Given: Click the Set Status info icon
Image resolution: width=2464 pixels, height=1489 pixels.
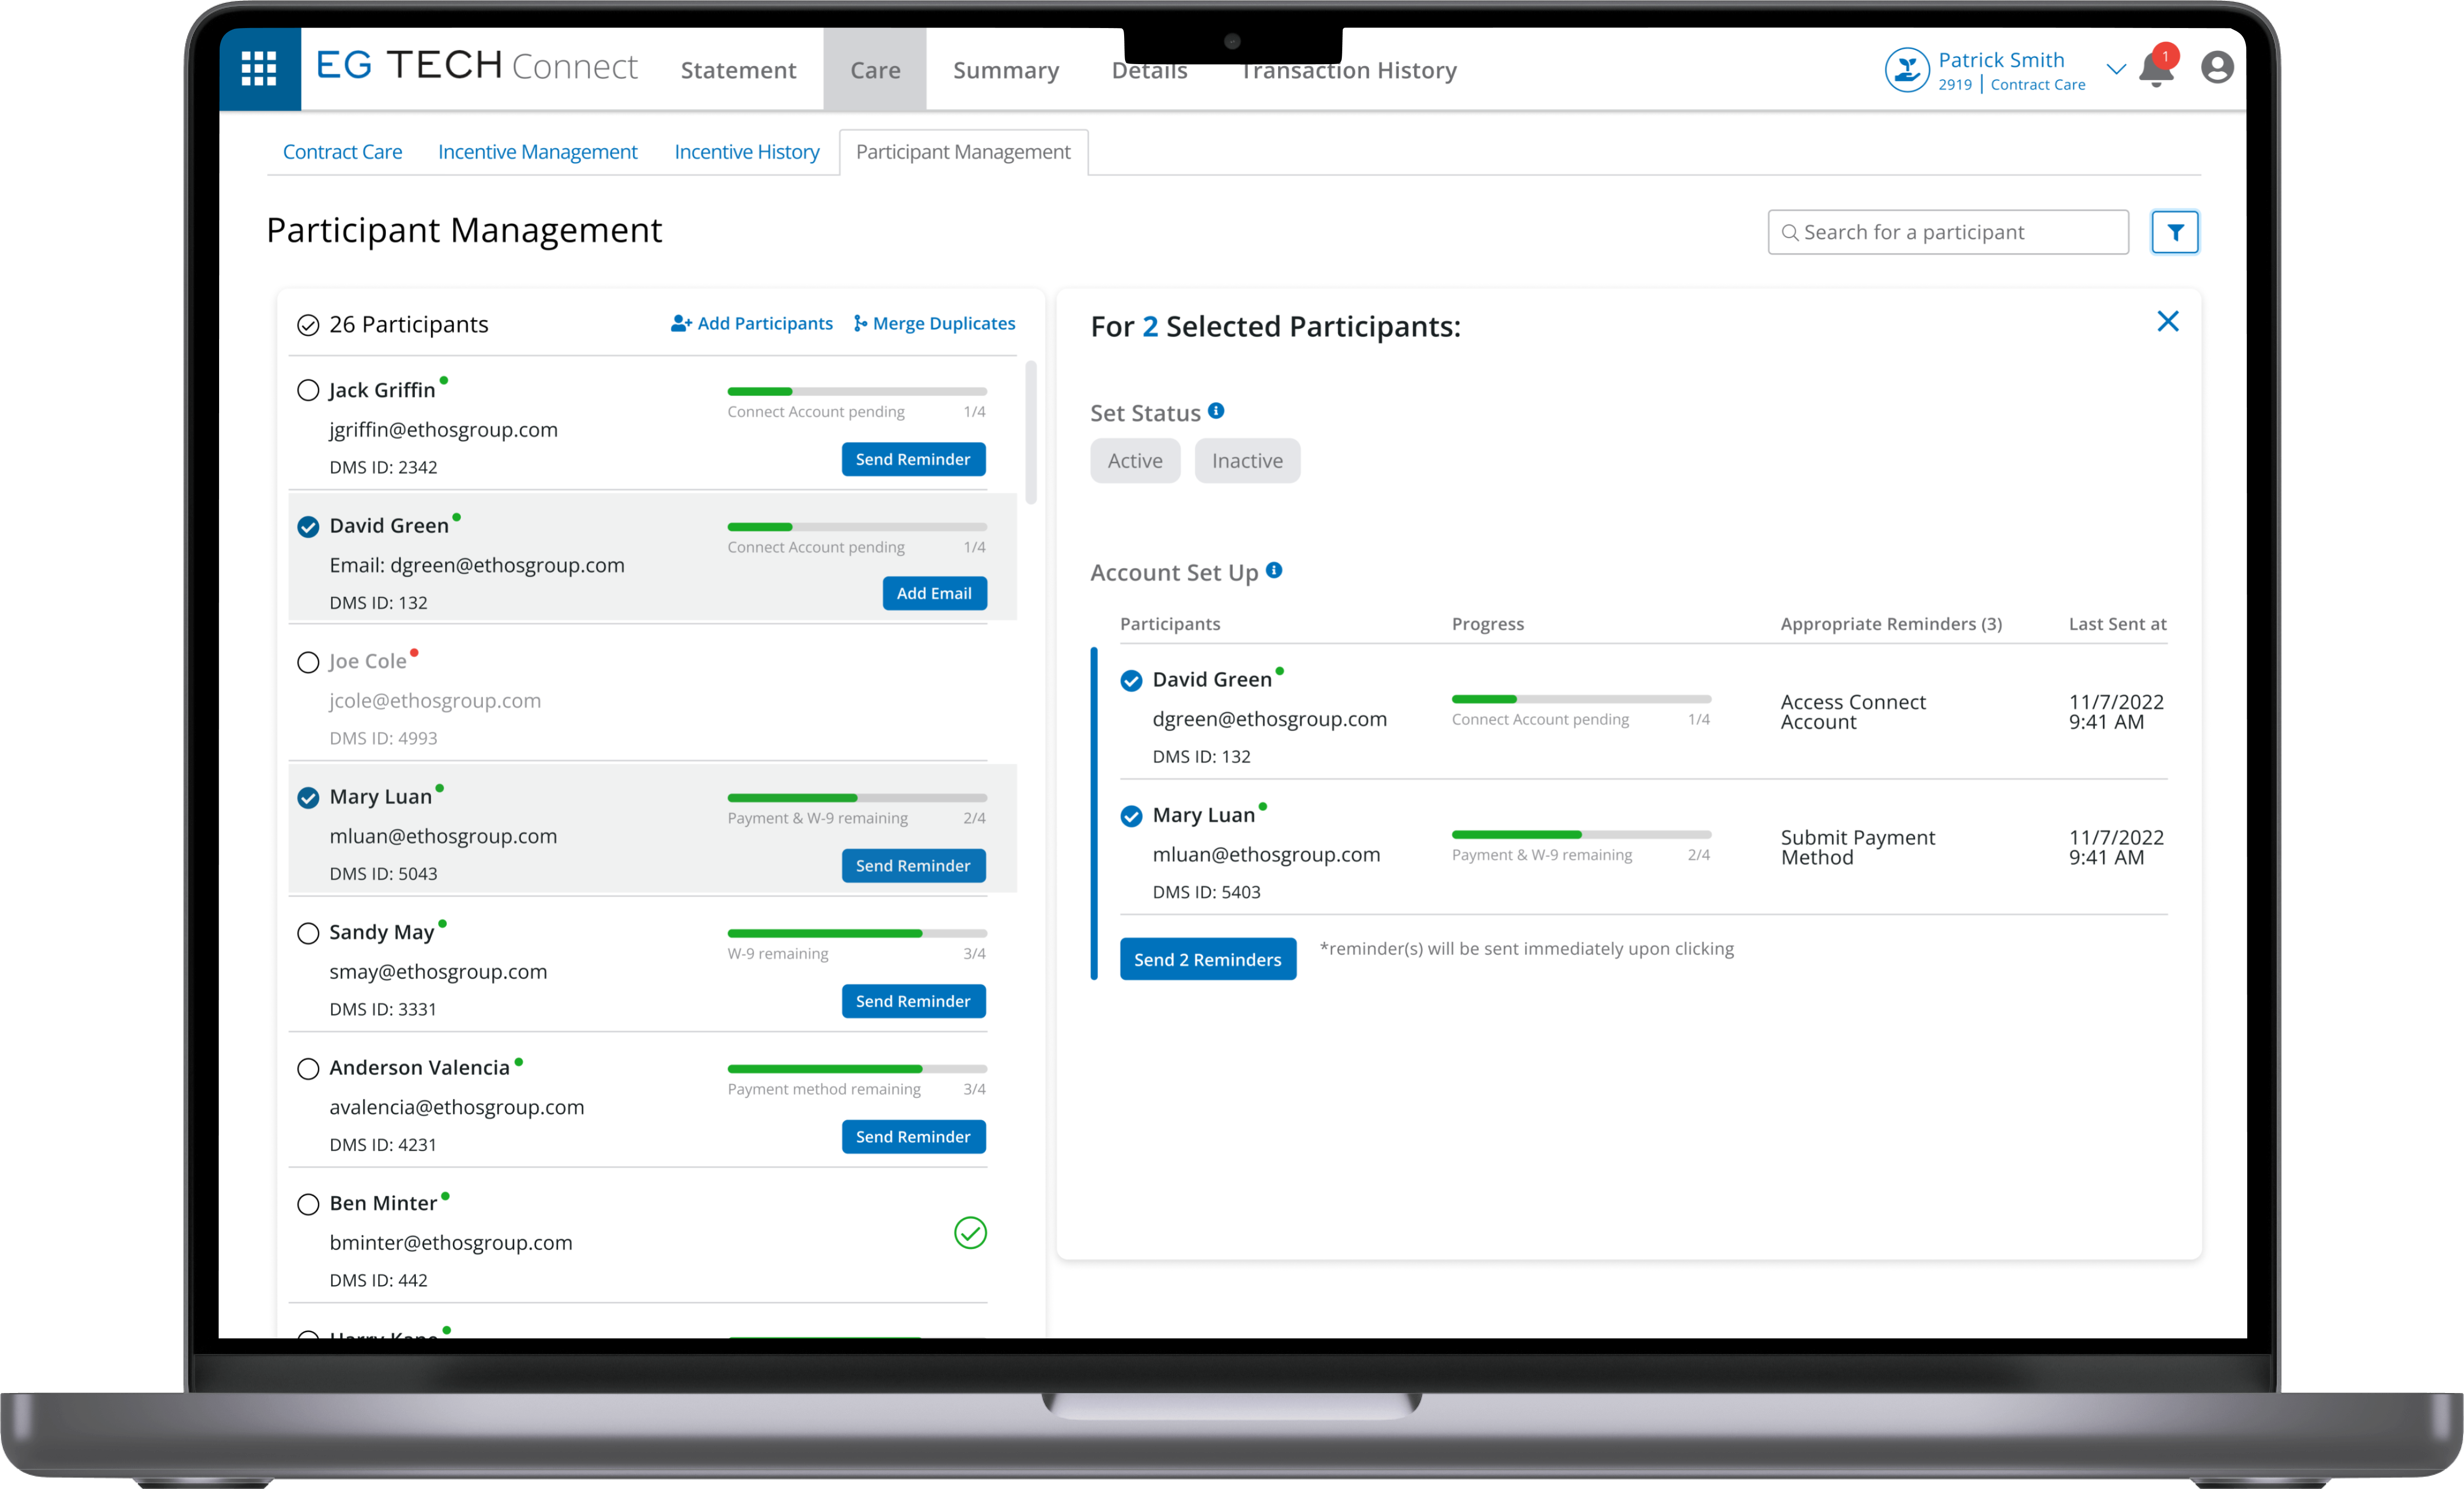Looking at the screenshot, I should pyautogui.click(x=1216, y=410).
